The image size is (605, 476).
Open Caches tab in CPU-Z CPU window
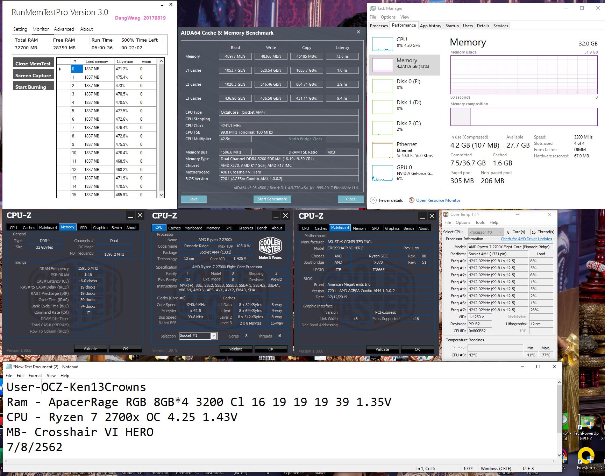(x=174, y=228)
